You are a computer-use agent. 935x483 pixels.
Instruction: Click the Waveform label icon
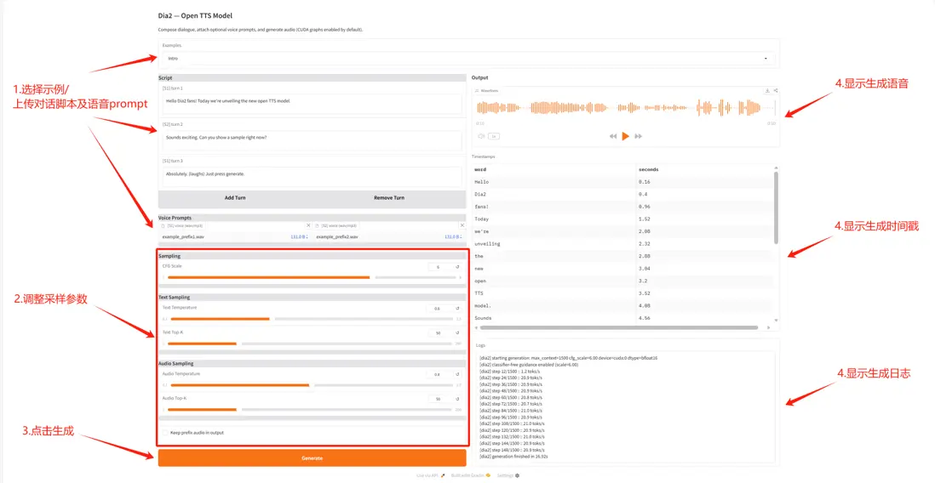point(477,90)
